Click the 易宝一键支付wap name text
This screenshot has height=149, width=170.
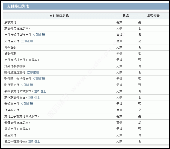click(15, 141)
